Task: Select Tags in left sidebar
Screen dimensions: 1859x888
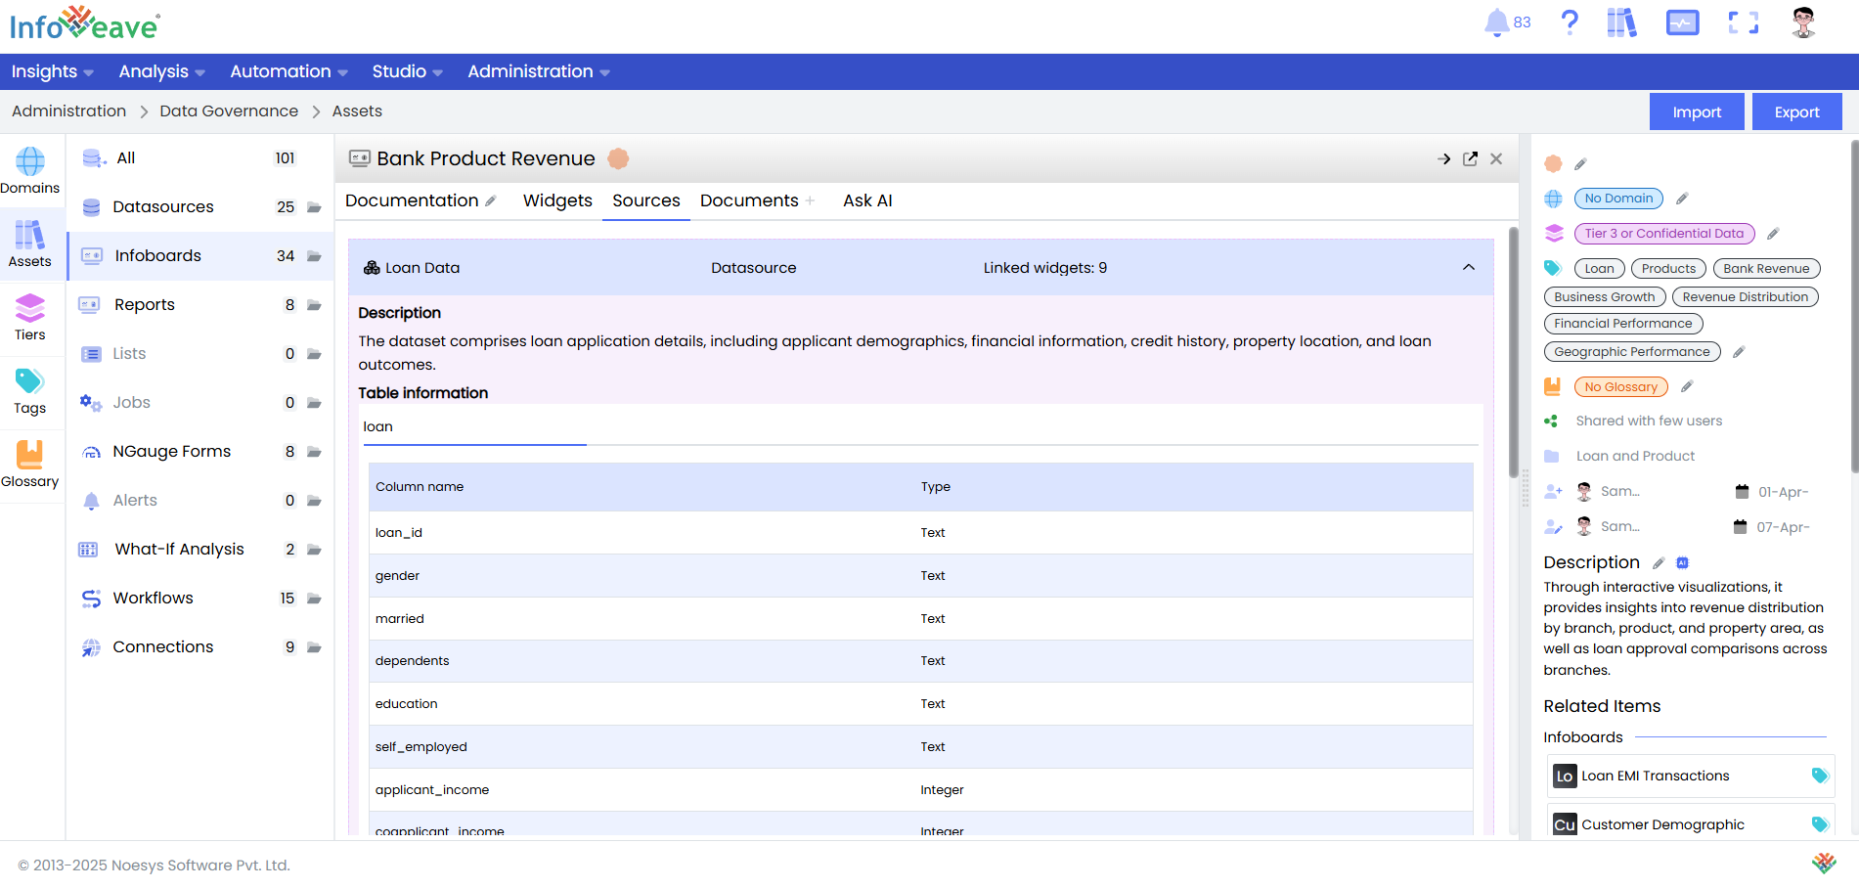Action: [x=30, y=390]
